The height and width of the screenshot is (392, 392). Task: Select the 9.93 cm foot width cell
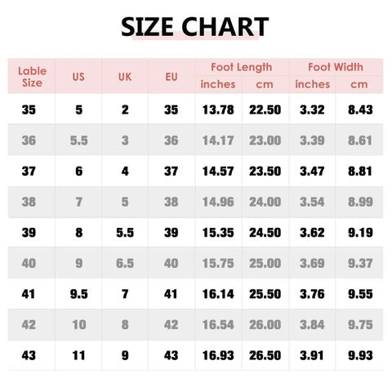click(360, 355)
